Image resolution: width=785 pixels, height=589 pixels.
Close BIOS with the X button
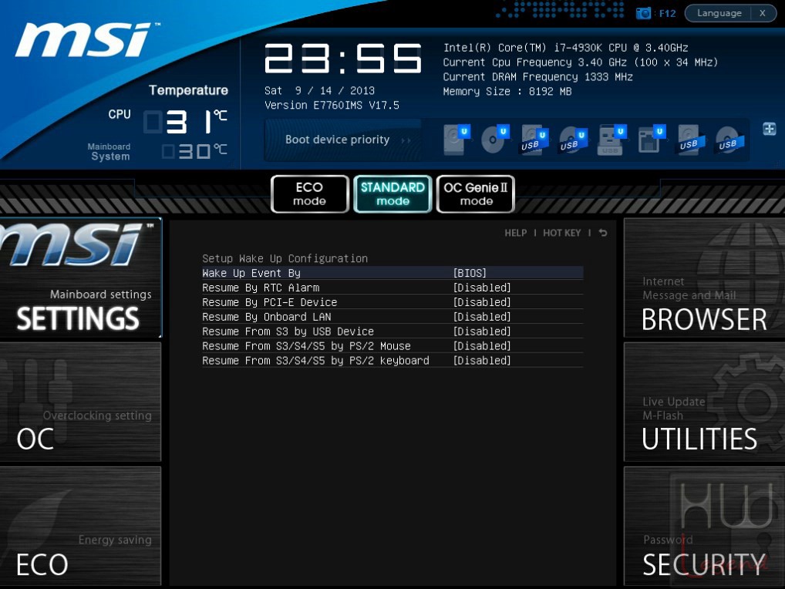point(763,13)
